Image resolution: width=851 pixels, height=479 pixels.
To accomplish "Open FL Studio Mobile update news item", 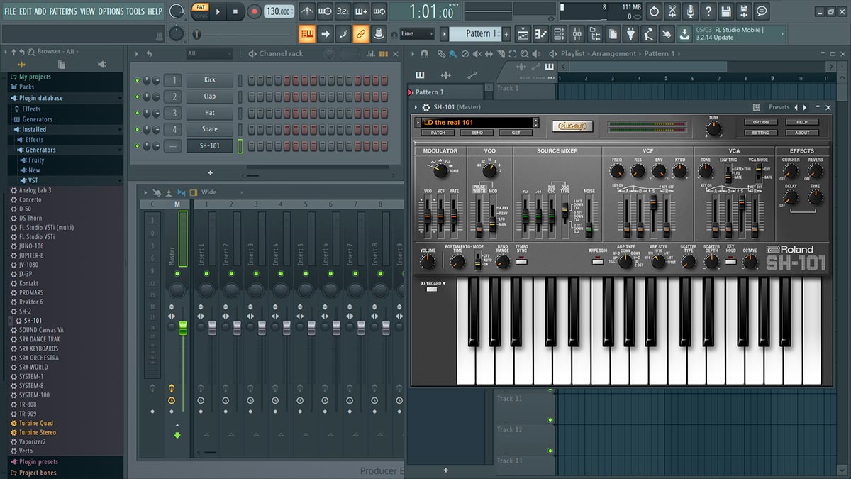I will (x=738, y=33).
